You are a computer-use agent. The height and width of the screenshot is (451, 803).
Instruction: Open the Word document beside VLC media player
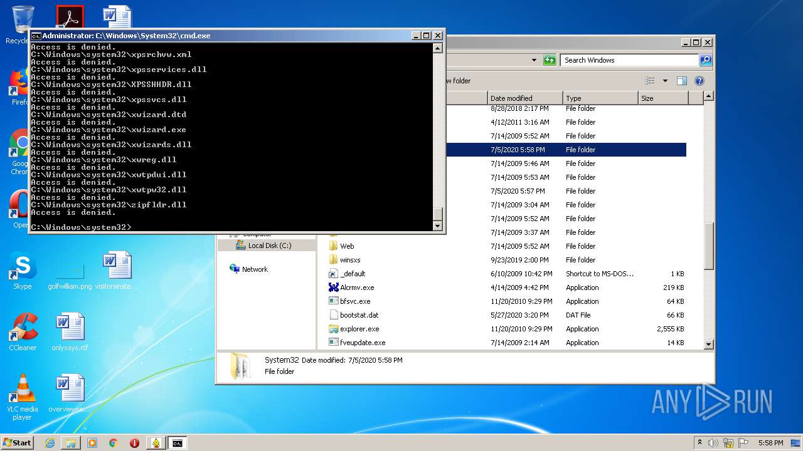coord(70,393)
